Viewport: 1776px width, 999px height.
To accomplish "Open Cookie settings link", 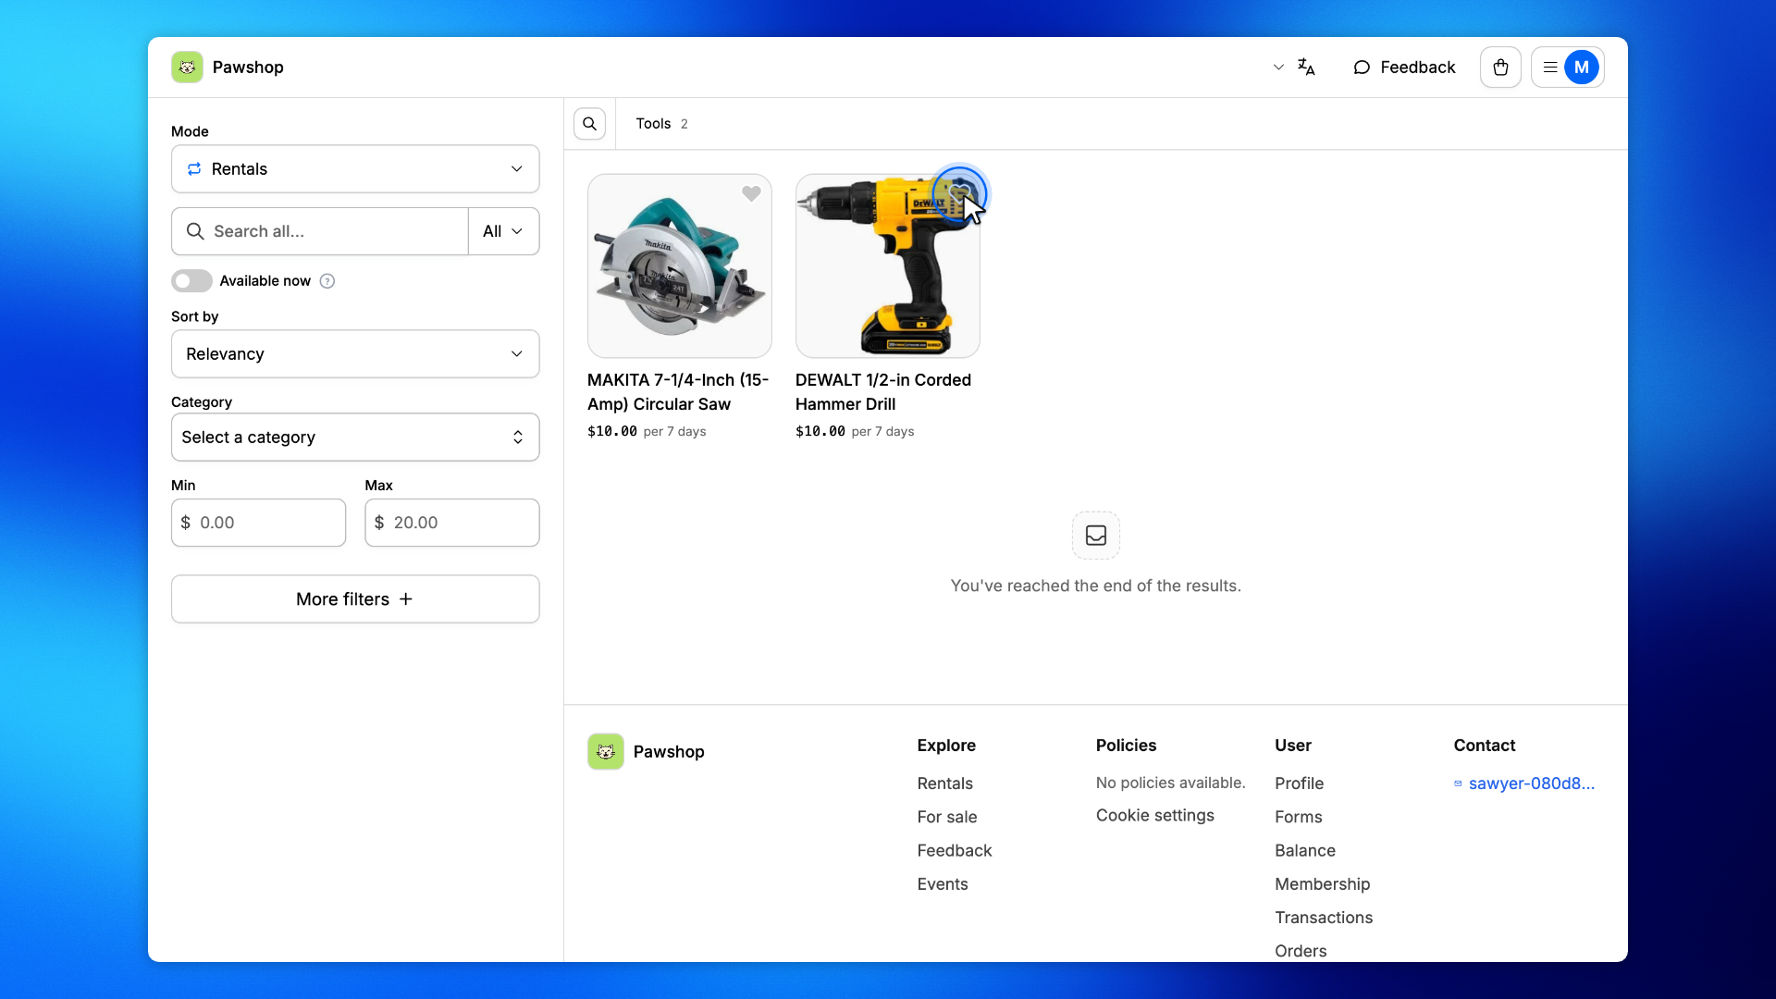I will tap(1154, 816).
